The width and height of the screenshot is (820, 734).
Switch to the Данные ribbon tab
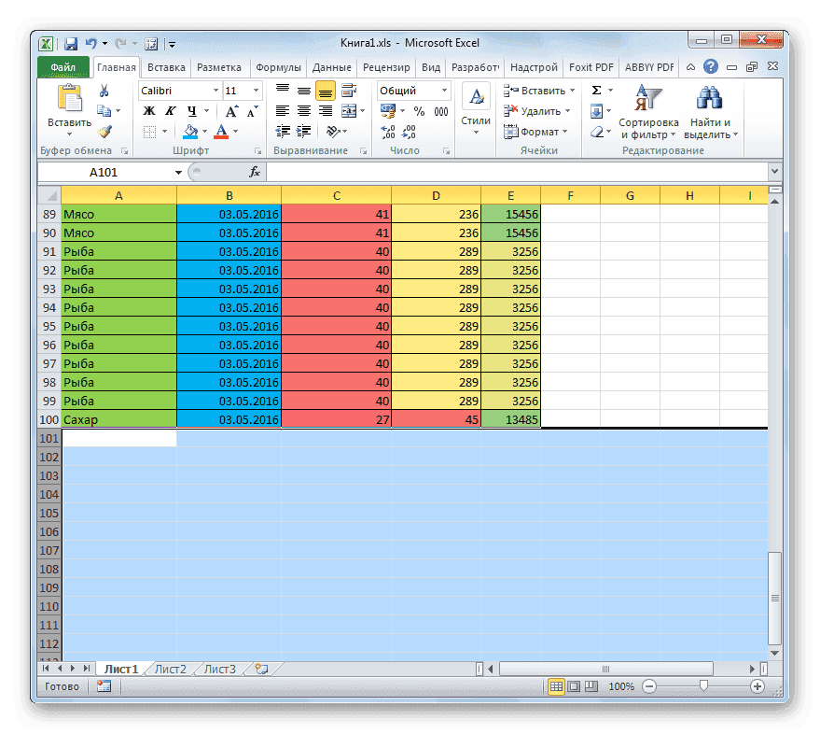click(x=331, y=66)
